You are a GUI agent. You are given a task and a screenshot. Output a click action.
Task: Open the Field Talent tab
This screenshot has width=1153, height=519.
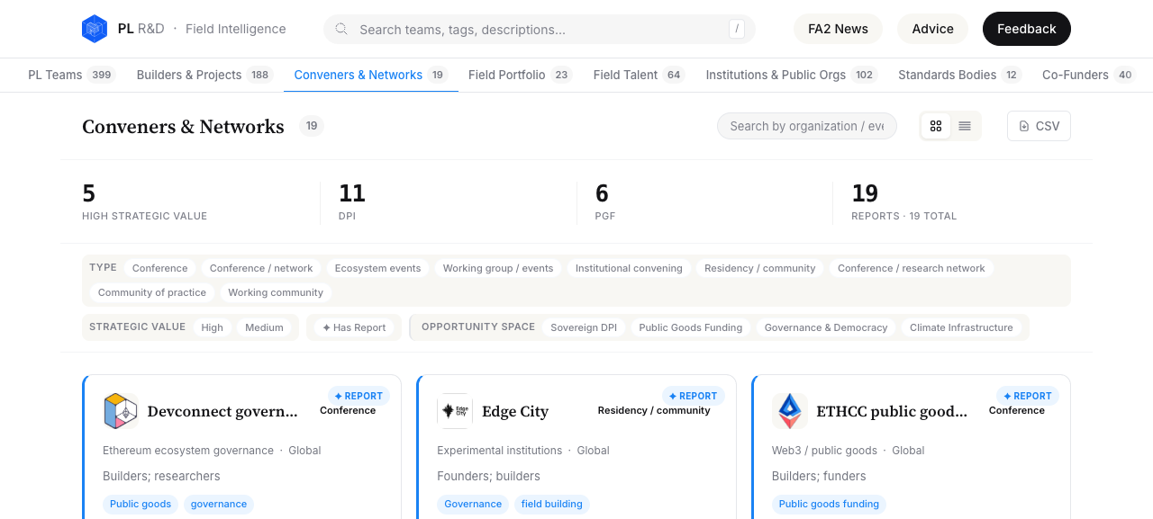click(x=639, y=75)
